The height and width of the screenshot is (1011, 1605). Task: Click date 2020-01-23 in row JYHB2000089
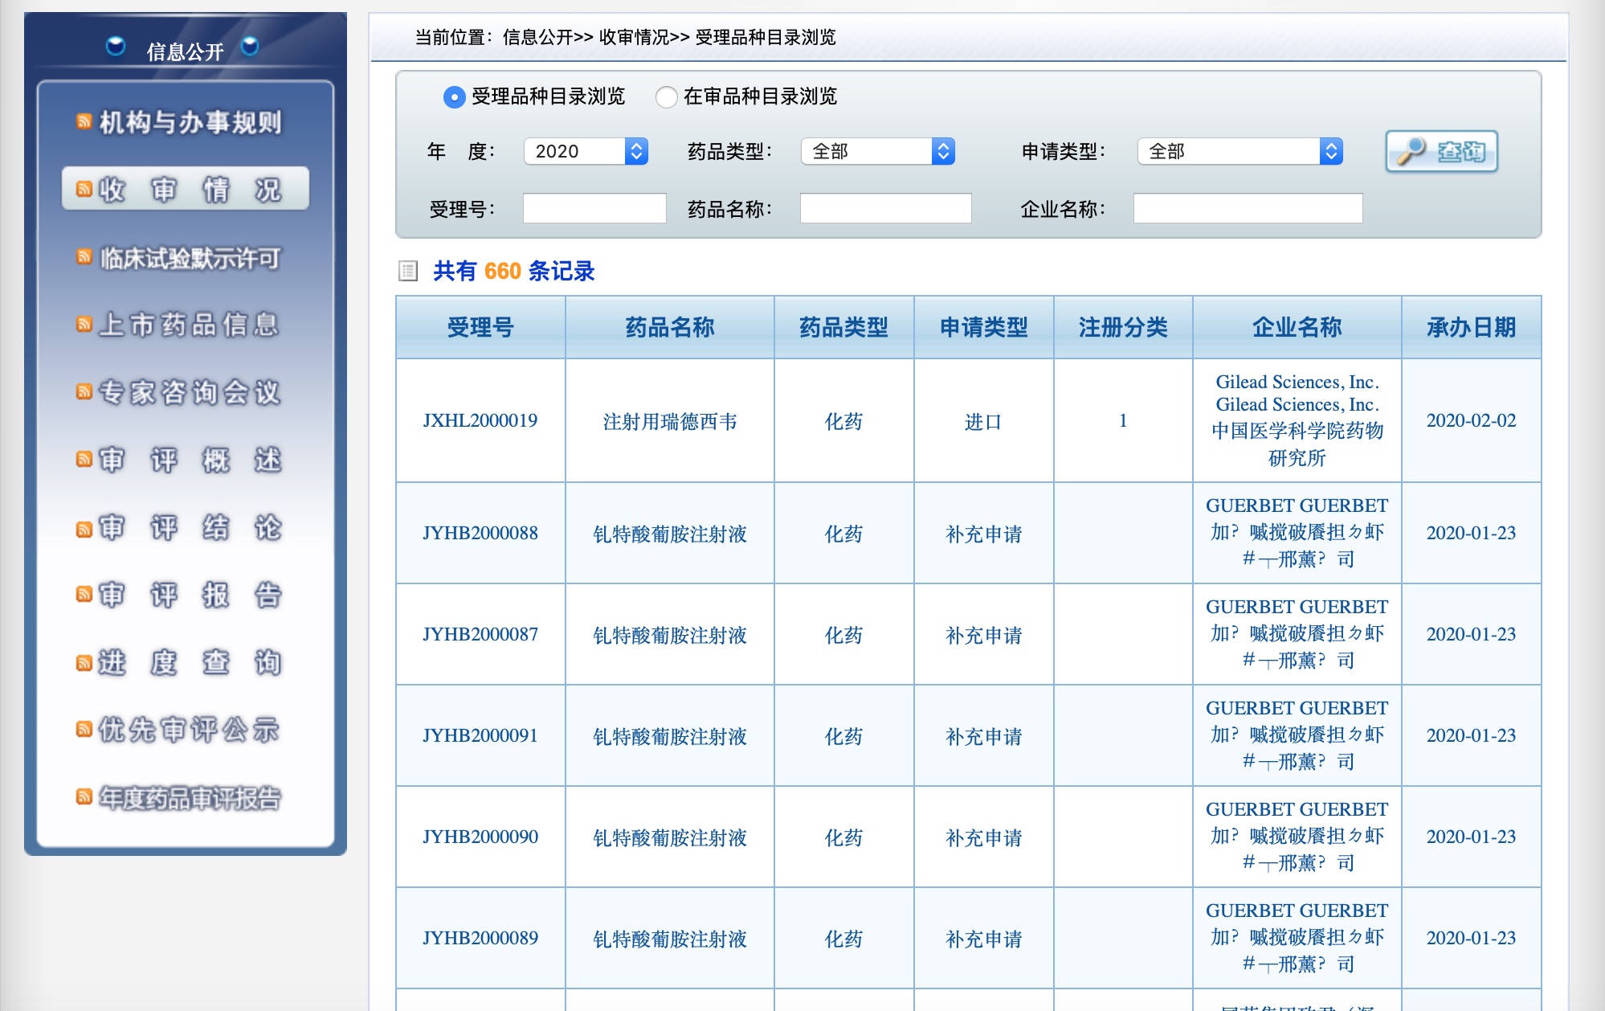point(1471,938)
